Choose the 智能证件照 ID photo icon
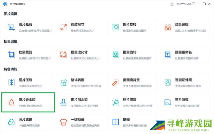 168,82
